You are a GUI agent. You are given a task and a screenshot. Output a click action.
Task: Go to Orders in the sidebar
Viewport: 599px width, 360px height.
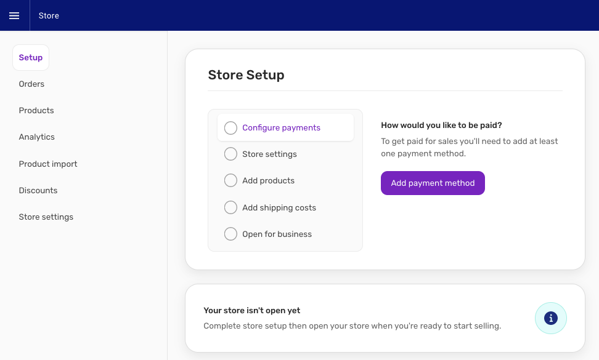coord(31,84)
